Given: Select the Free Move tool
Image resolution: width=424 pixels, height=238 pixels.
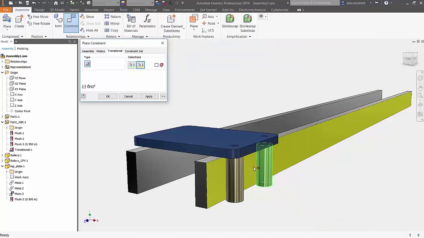Looking at the screenshot, I should click(x=38, y=17).
